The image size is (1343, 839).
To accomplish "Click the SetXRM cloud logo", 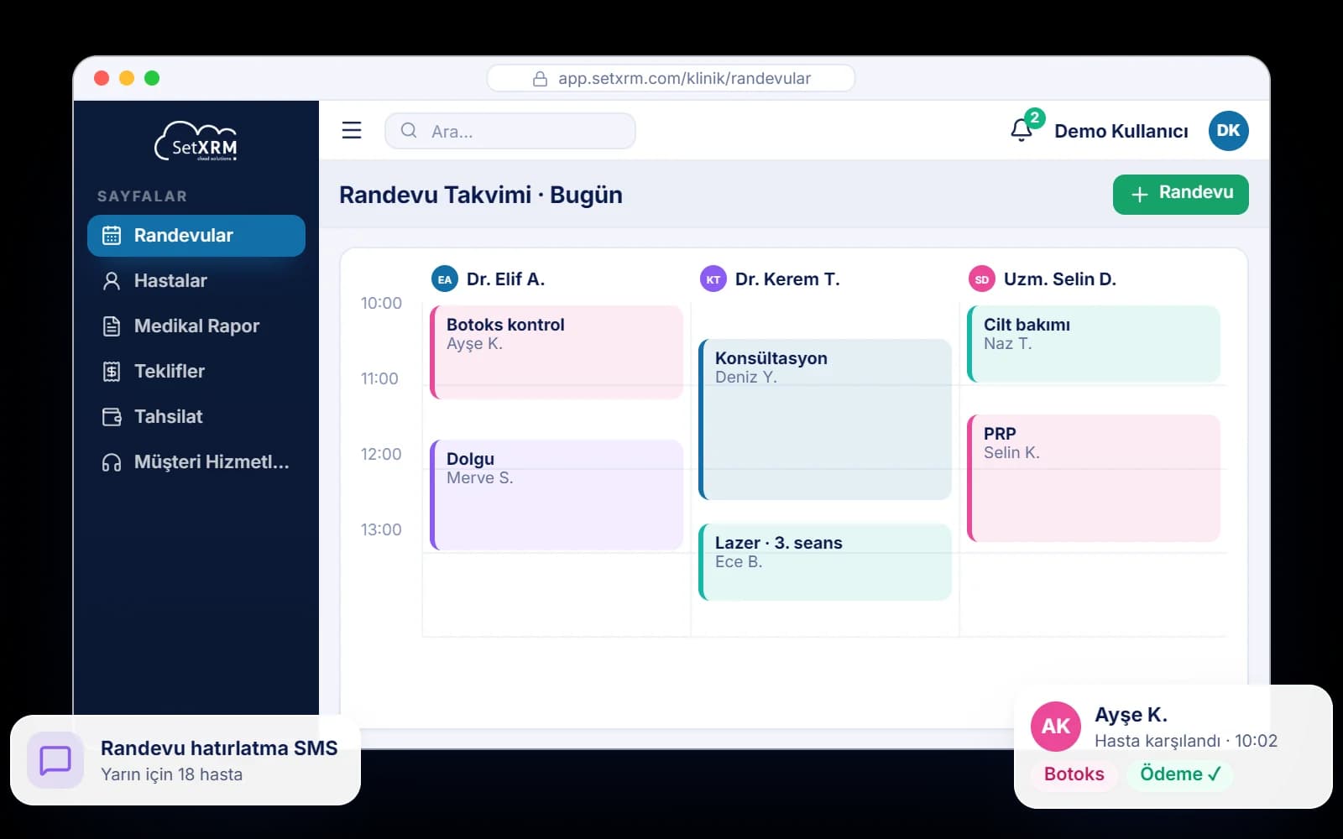I will tap(196, 141).
